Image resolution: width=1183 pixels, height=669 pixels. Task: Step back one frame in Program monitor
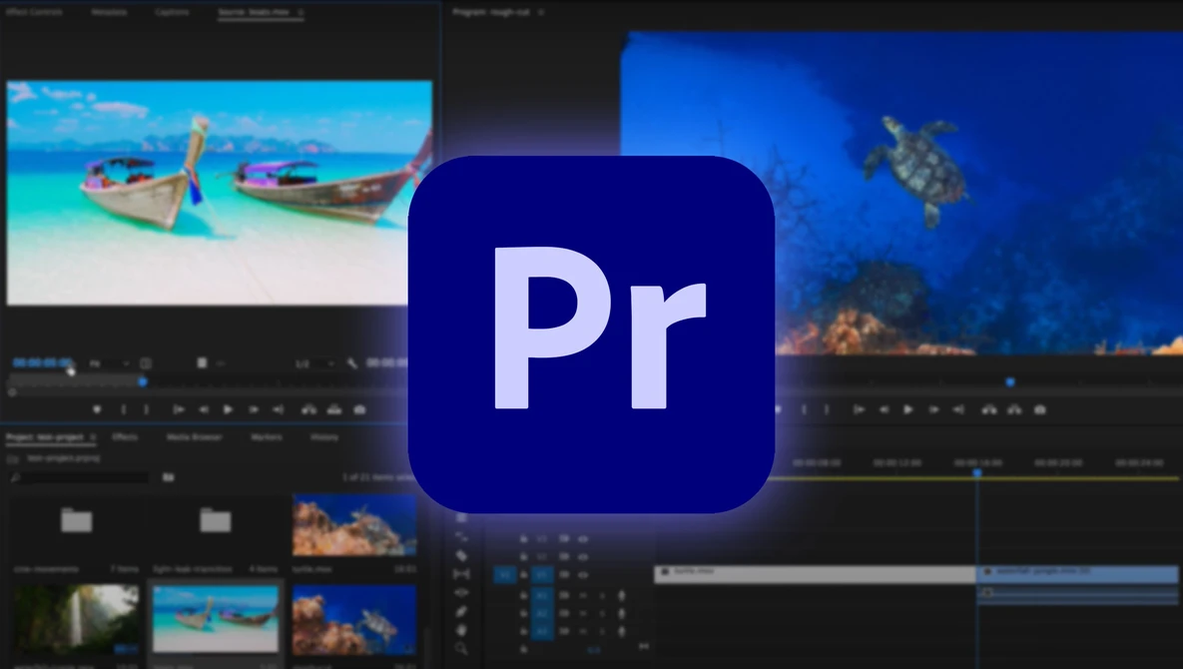click(x=884, y=409)
